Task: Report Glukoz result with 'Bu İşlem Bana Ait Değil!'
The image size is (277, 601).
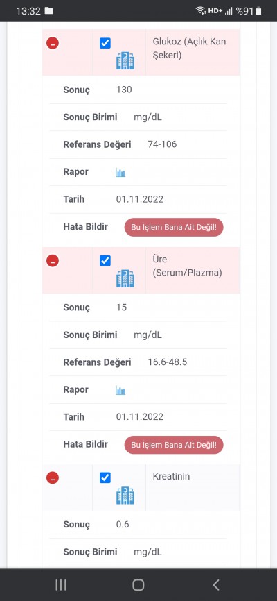Action: point(174,228)
